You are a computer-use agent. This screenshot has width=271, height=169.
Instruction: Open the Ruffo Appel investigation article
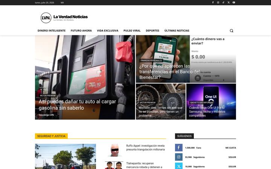tap(145, 148)
